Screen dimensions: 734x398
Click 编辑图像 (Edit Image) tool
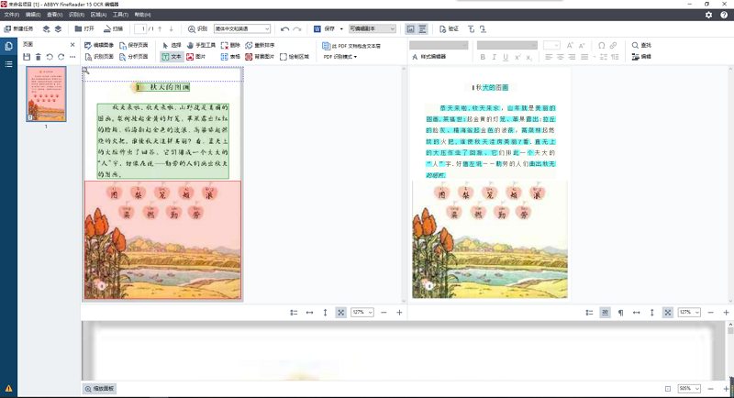tap(99, 45)
